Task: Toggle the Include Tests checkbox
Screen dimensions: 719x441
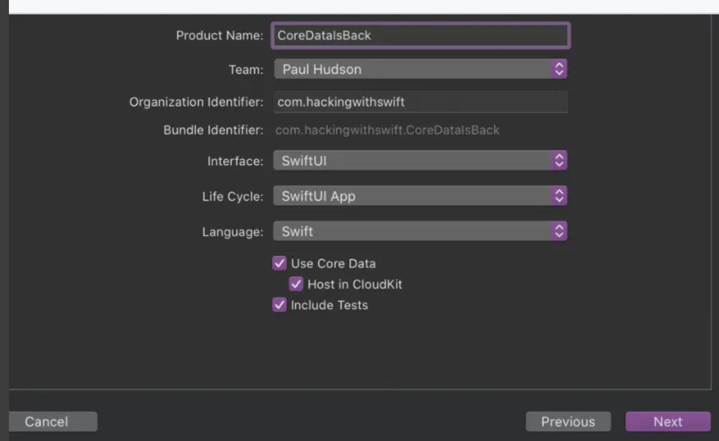Action: 279,305
